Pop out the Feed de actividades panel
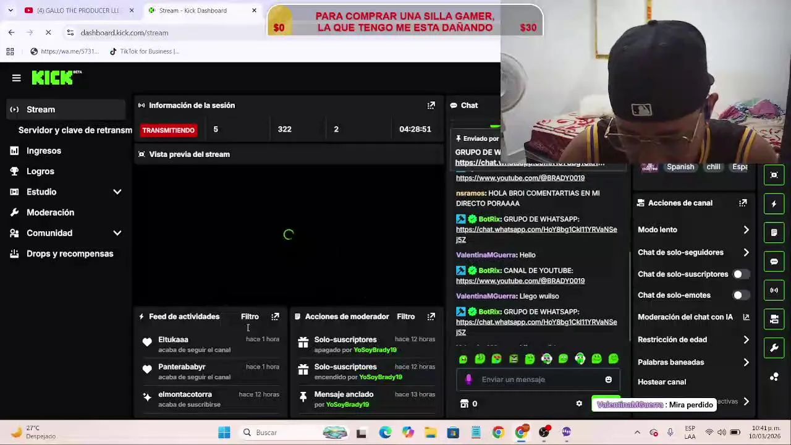 [x=275, y=316]
